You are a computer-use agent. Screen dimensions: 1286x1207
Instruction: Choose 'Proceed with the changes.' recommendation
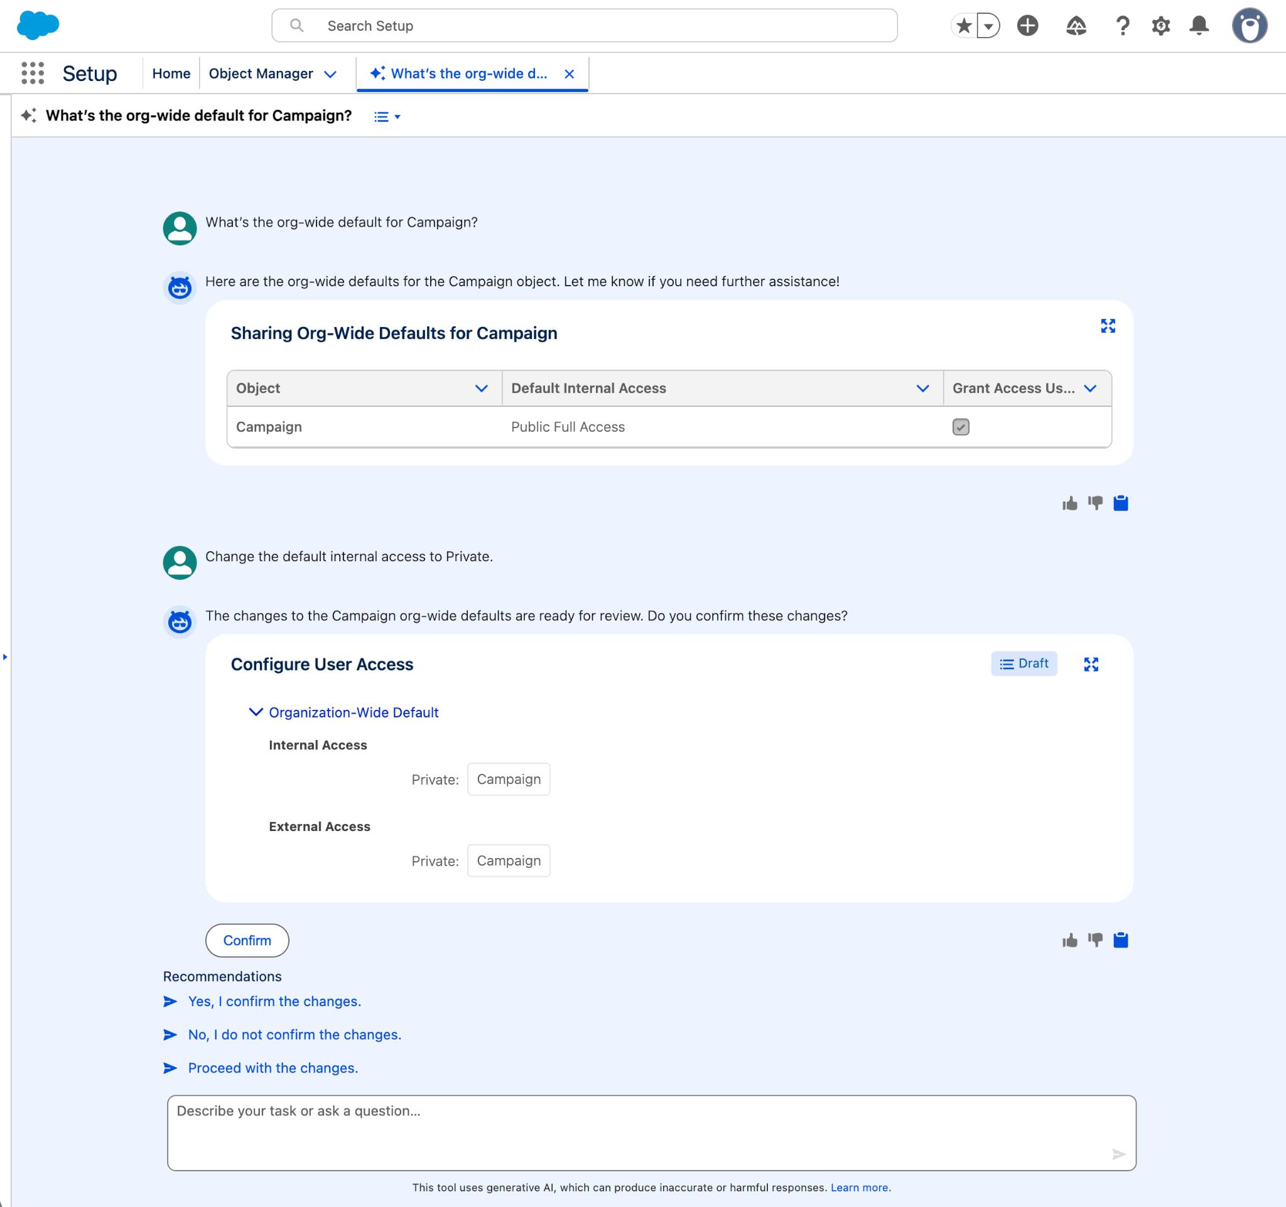coord(273,1068)
